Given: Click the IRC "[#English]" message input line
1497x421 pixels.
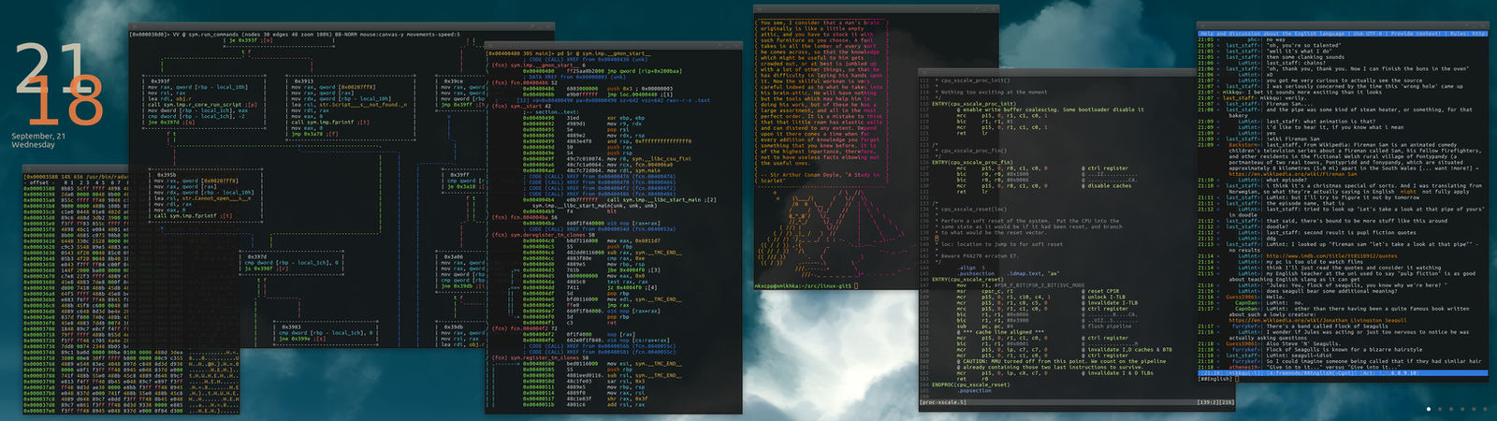Looking at the screenshot, I should (x=1343, y=379).
